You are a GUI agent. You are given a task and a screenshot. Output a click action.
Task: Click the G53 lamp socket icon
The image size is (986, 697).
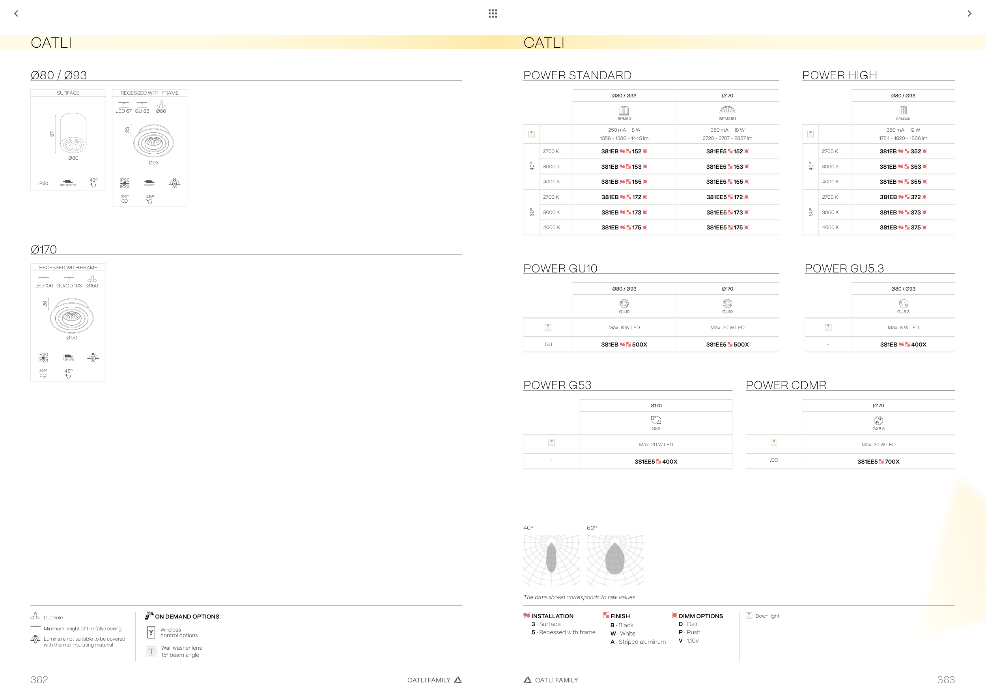pos(656,420)
